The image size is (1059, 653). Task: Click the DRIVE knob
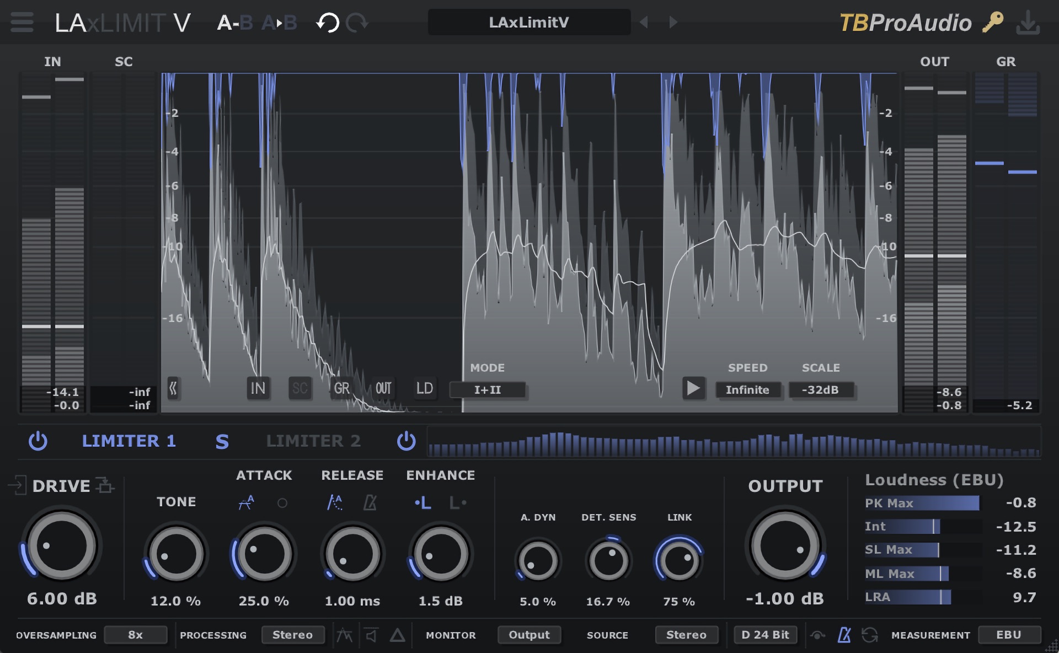coord(61,545)
